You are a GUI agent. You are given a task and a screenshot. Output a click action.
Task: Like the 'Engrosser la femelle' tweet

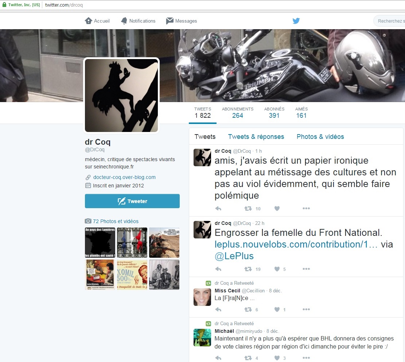tap(277, 269)
